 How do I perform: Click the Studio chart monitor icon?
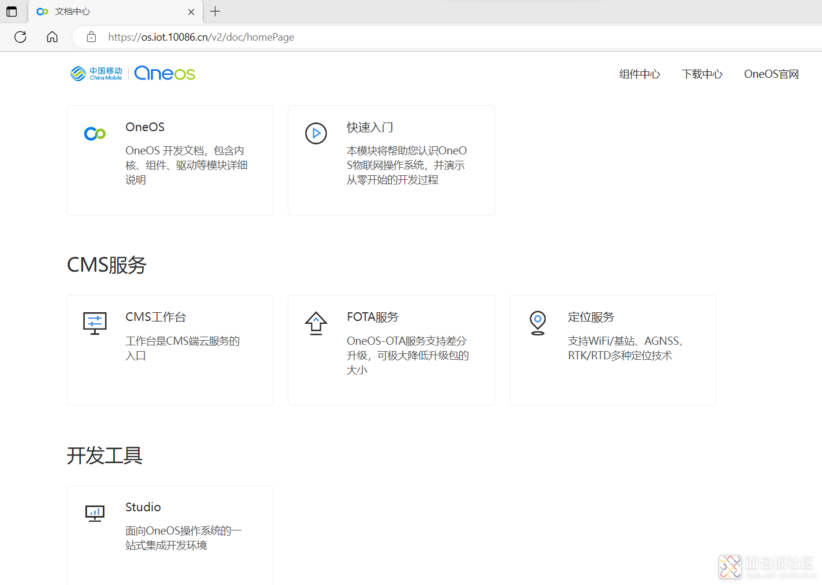point(95,514)
